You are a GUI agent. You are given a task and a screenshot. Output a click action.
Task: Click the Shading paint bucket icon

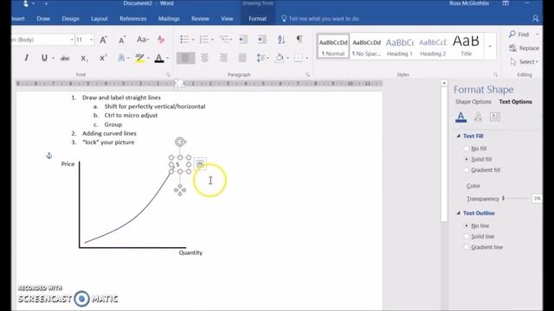pos(280,58)
